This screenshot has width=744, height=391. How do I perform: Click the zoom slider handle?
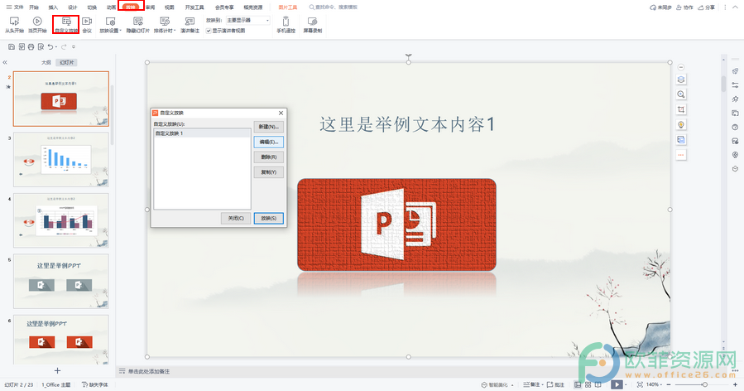(704, 384)
